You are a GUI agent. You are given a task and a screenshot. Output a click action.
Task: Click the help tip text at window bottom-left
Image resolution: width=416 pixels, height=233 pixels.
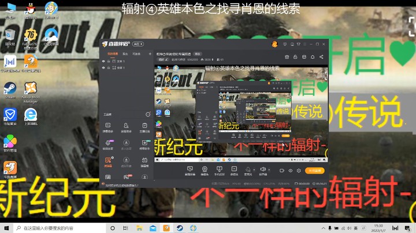122,185
